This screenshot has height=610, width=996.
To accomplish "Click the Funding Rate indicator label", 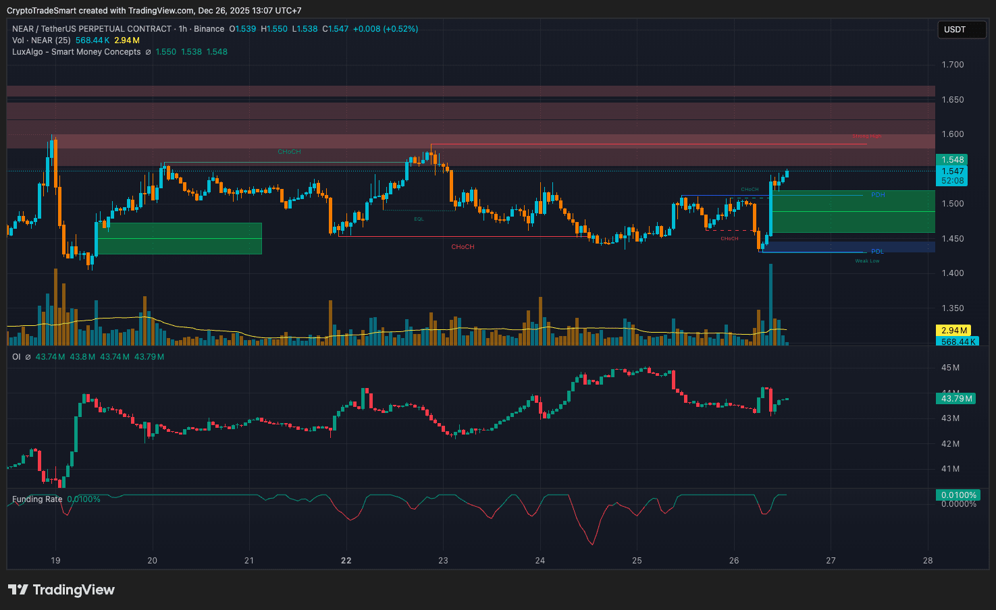I will (37, 499).
